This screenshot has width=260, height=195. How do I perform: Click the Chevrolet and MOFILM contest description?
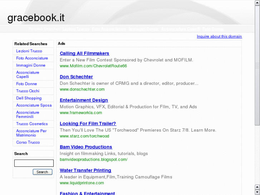point(126,60)
